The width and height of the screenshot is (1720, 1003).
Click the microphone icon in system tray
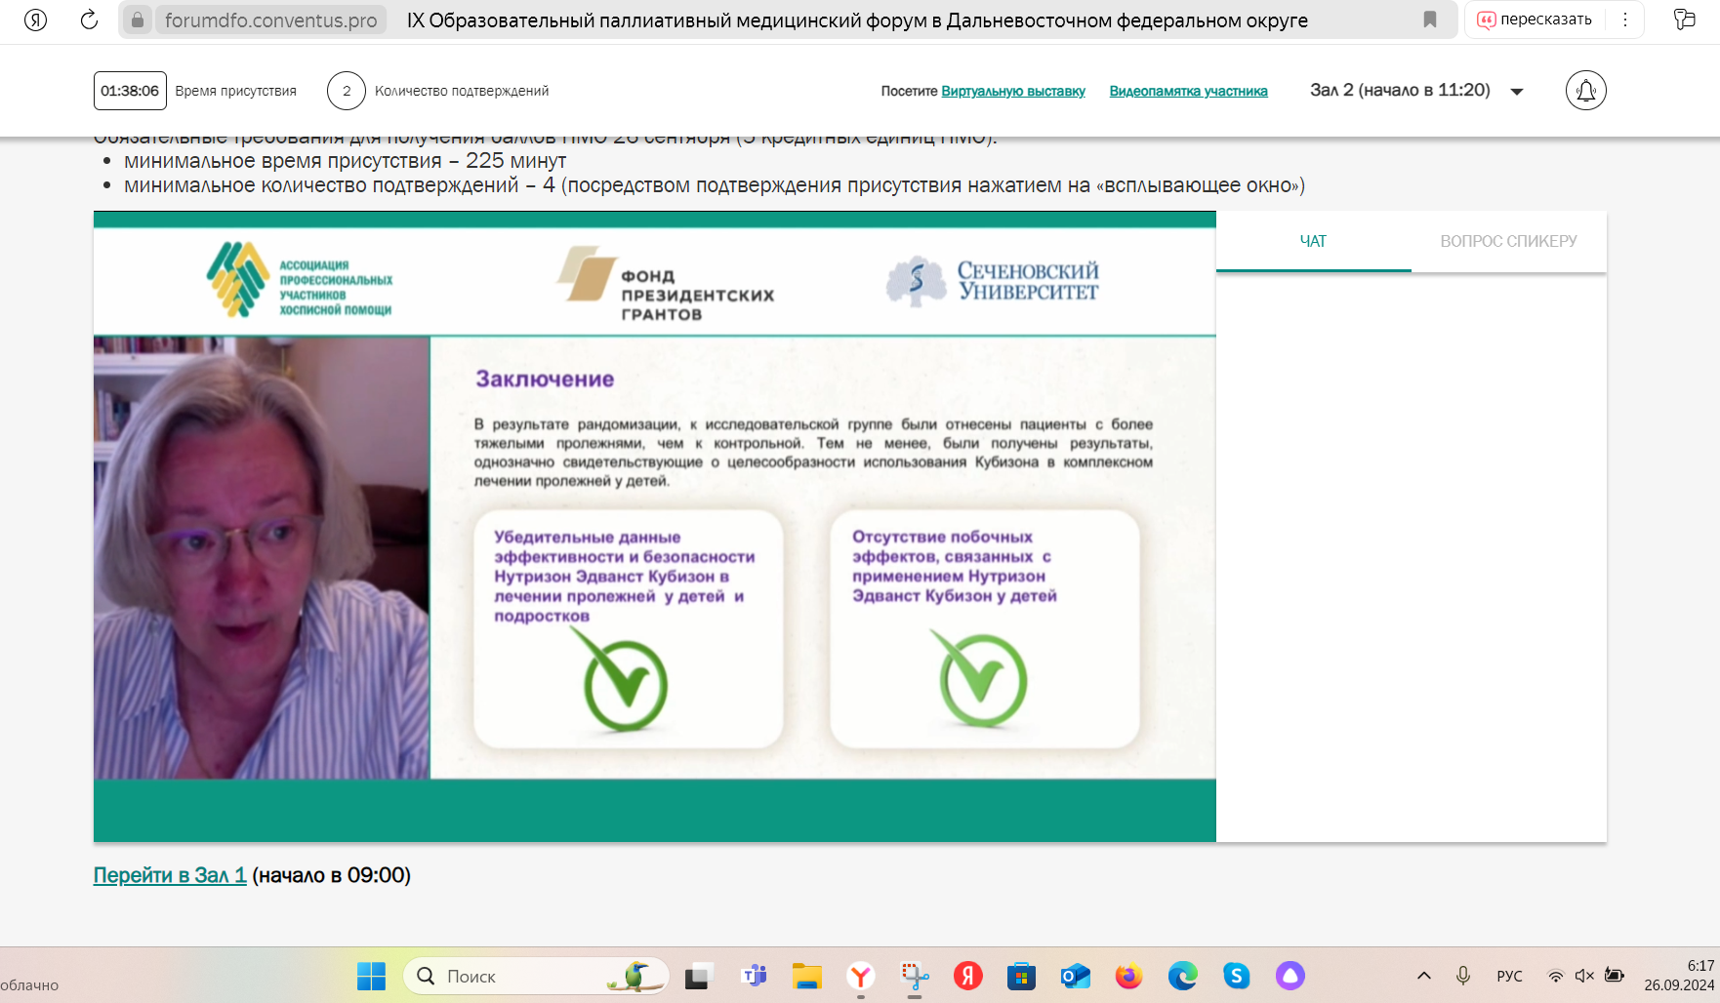1463,976
